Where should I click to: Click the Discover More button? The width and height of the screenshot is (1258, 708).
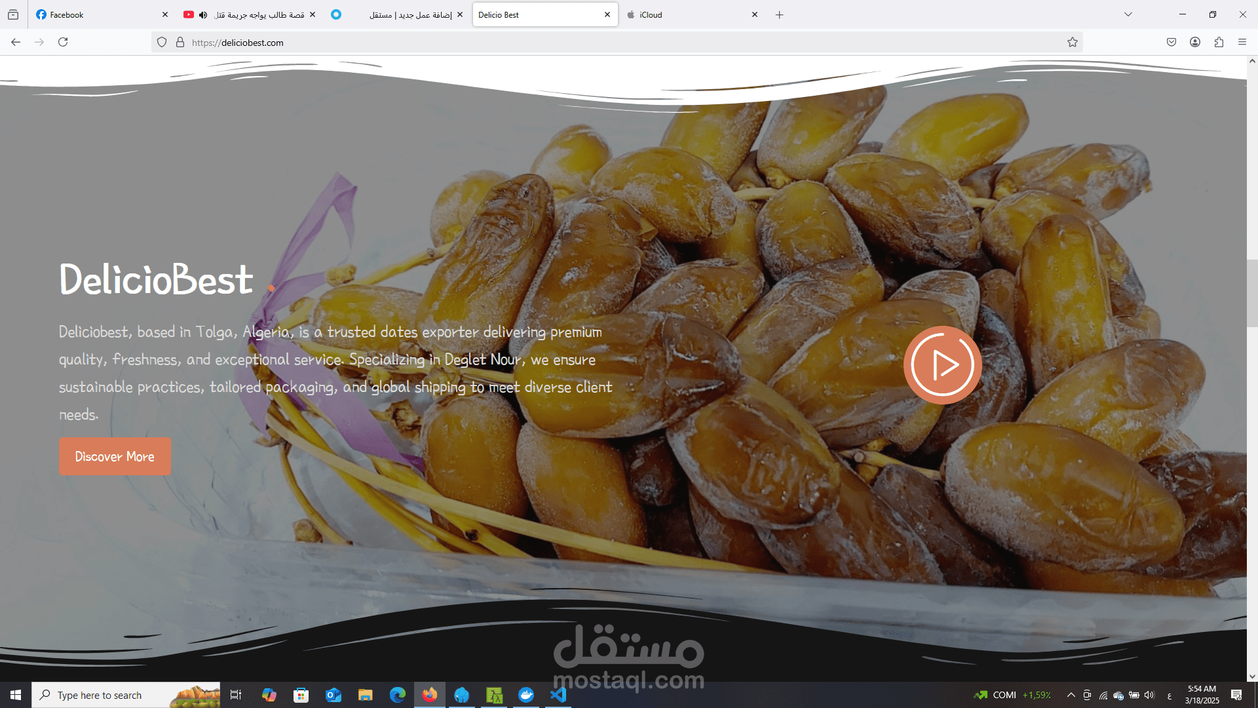click(115, 456)
